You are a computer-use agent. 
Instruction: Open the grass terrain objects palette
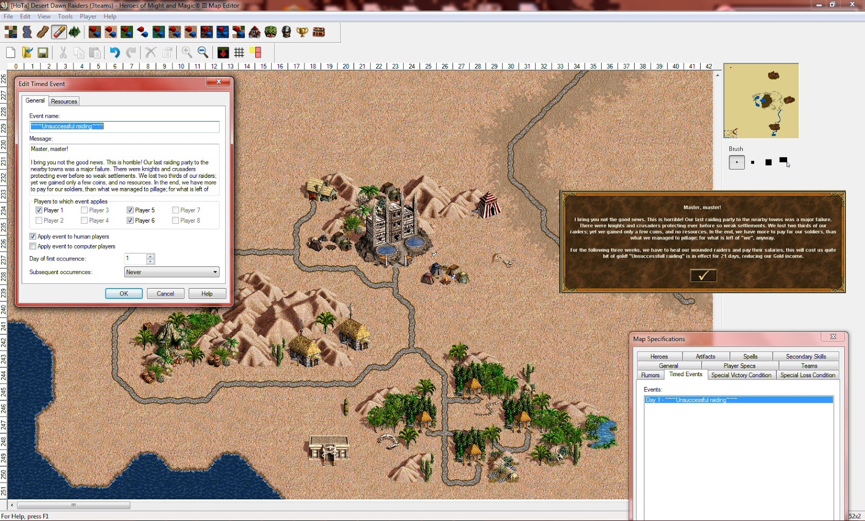127,32
